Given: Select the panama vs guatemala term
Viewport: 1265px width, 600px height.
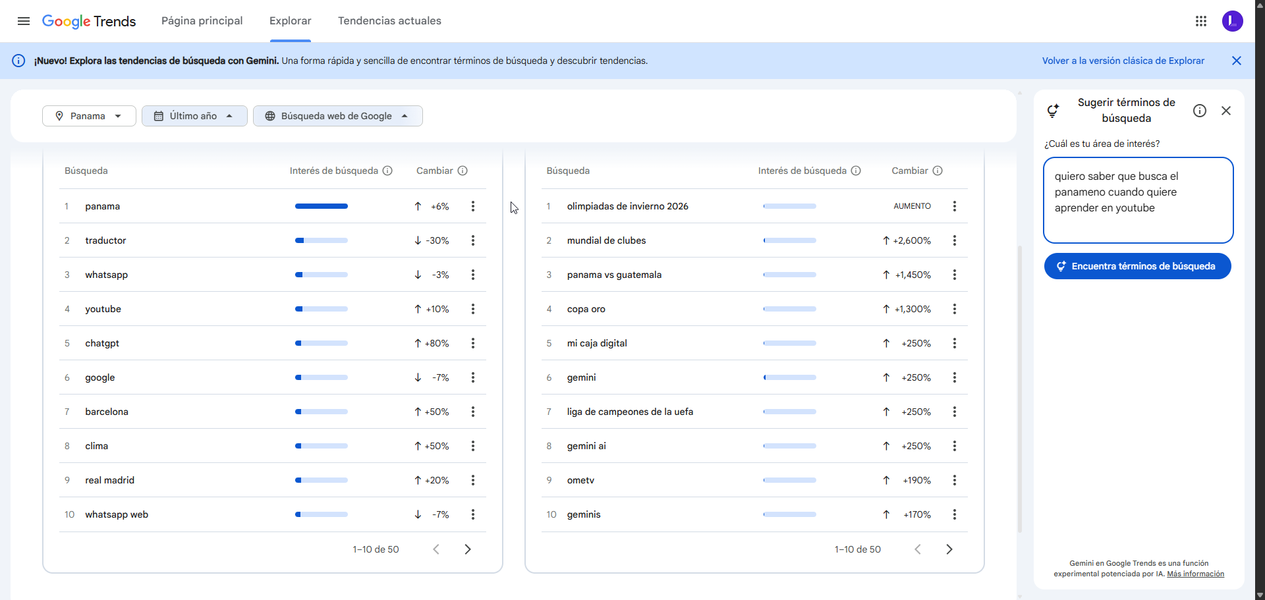Looking at the screenshot, I should pyautogui.click(x=614, y=275).
